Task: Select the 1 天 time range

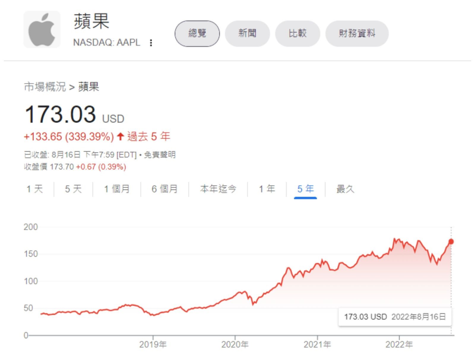Action: coord(35,189)
